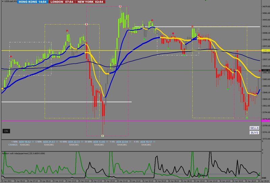270x183 pixels.
Task: Click the 33848.10 price axis label
Action: click(266, 93)
